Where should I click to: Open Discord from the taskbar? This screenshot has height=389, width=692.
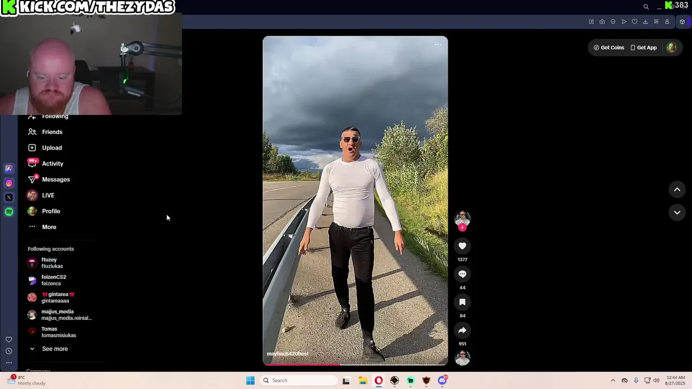point(442,380)
